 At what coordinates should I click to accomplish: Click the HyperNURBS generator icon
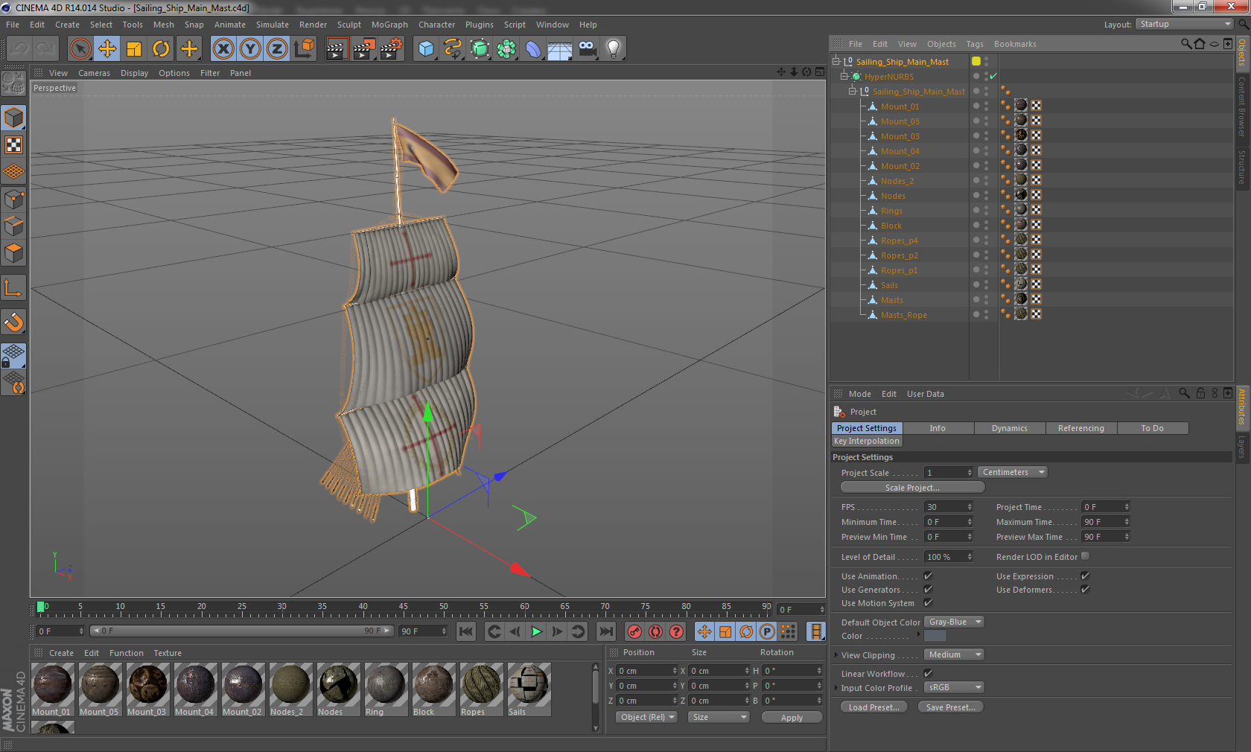(480, 49)
